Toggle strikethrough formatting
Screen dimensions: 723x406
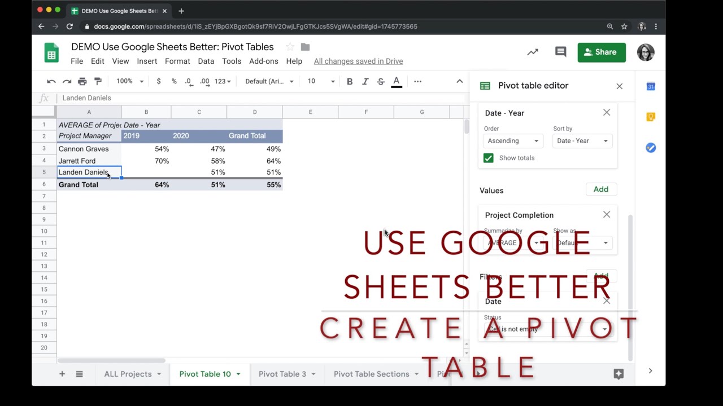coord(381,81)
